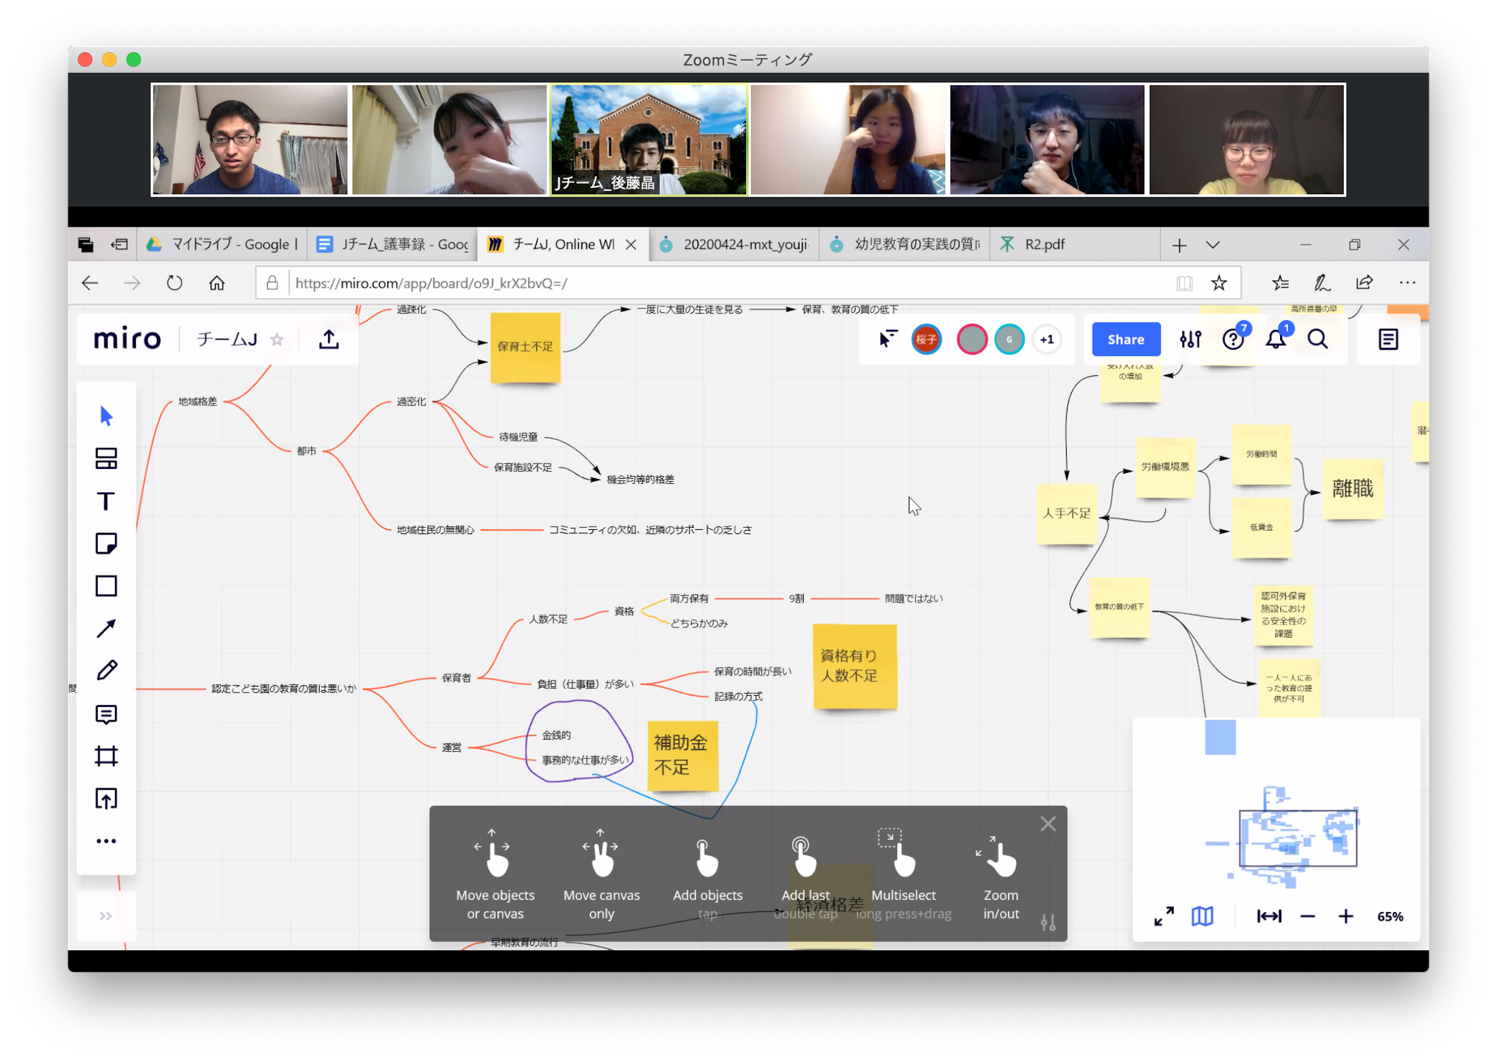Fit board to screen width
Viewport: 1497px width, 1062px height.
click(x=1269, y=917)
